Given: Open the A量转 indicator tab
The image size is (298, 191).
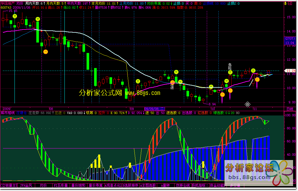Looking at the screenshot, I should (165, 186).
